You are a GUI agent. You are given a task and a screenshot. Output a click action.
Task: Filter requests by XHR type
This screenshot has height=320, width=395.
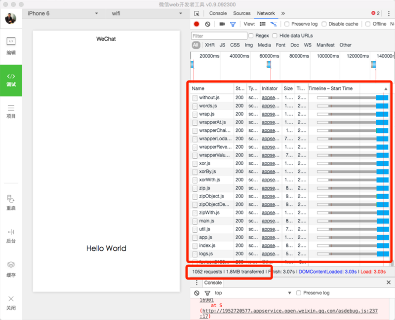(210, 45)
